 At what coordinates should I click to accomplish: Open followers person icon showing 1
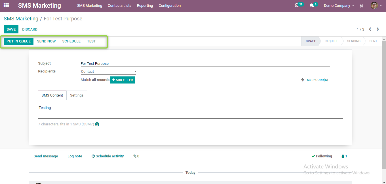[344, 156]
